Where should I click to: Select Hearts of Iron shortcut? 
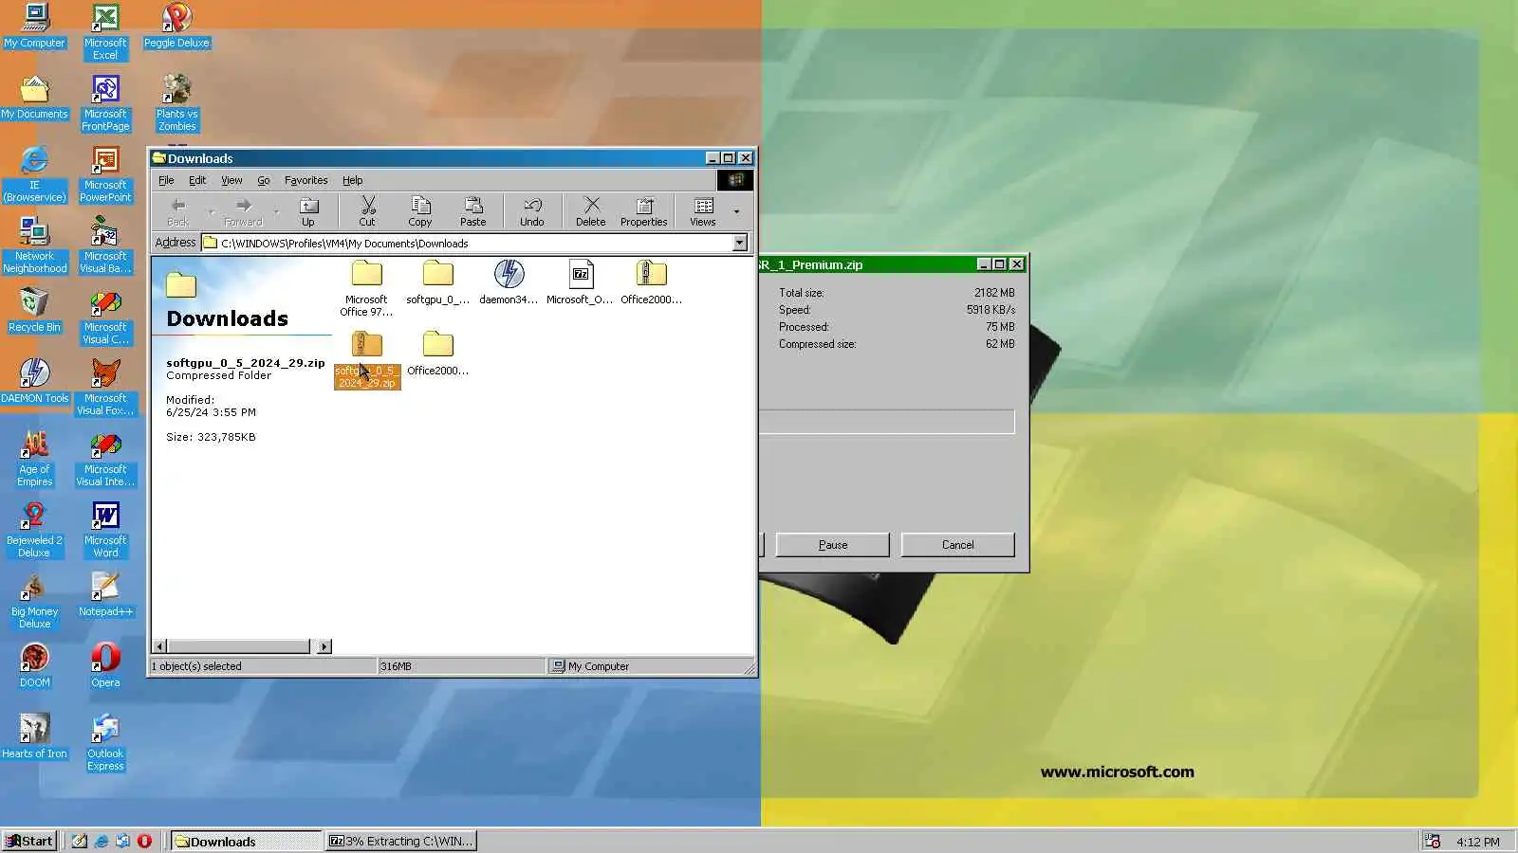(35, 736)
